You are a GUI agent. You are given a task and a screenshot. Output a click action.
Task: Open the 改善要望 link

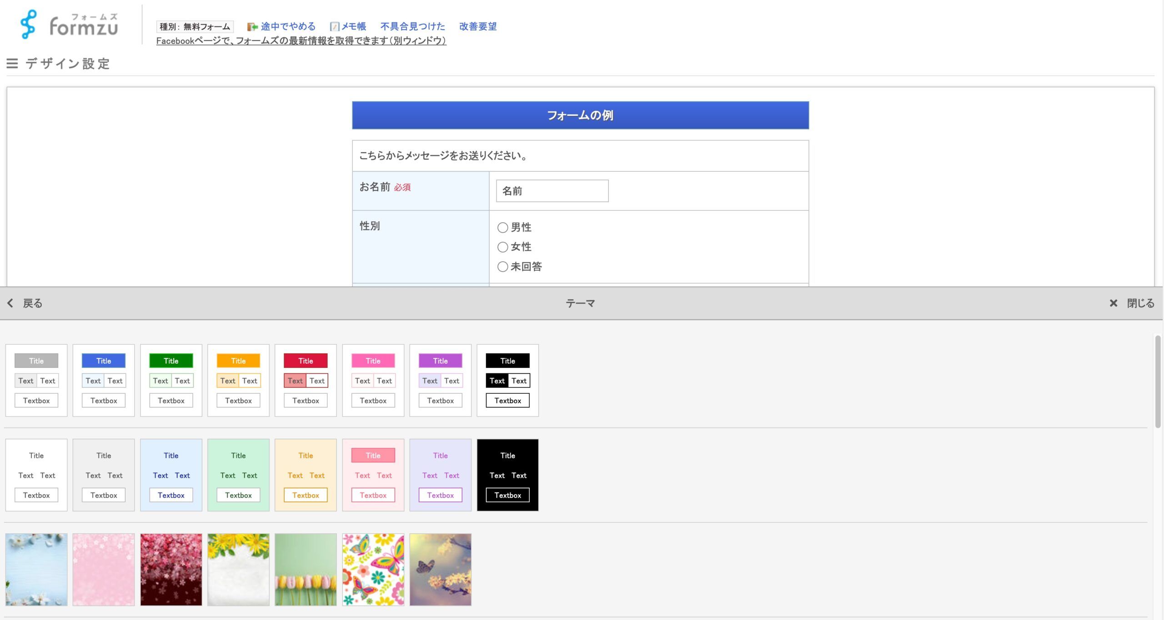coord(477,26)
